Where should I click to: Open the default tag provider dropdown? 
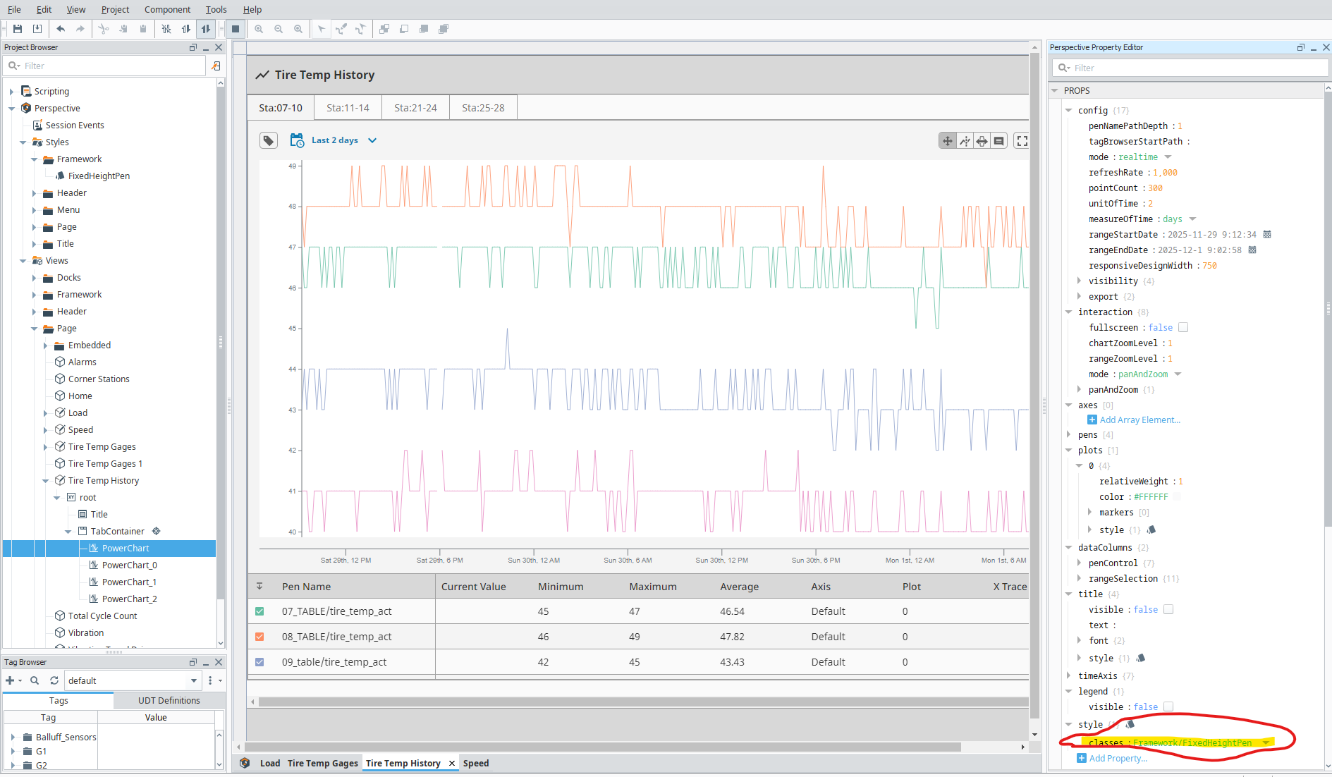(x=194, y=680)
